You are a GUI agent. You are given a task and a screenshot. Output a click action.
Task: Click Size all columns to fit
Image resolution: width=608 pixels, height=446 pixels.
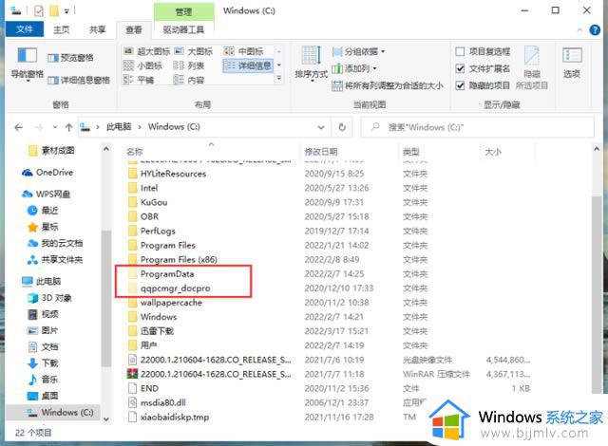(x=388, y=85)
